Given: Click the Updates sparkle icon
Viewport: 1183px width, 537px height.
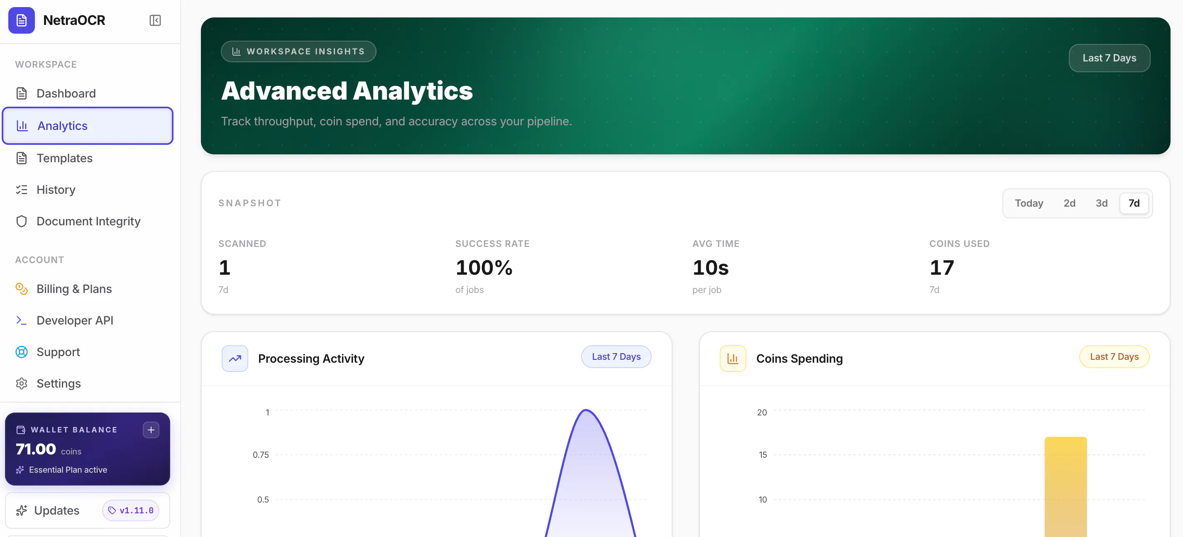Looking at the screenshot, I should (22, 510).
